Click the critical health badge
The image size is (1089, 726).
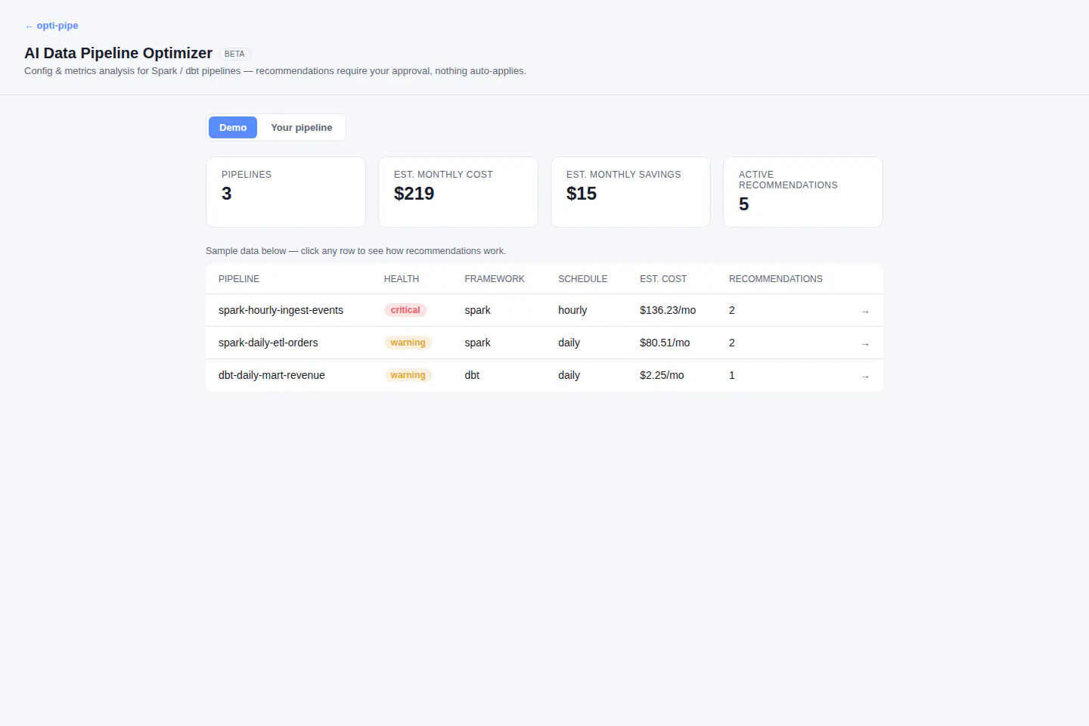click(x=405, y=310)
